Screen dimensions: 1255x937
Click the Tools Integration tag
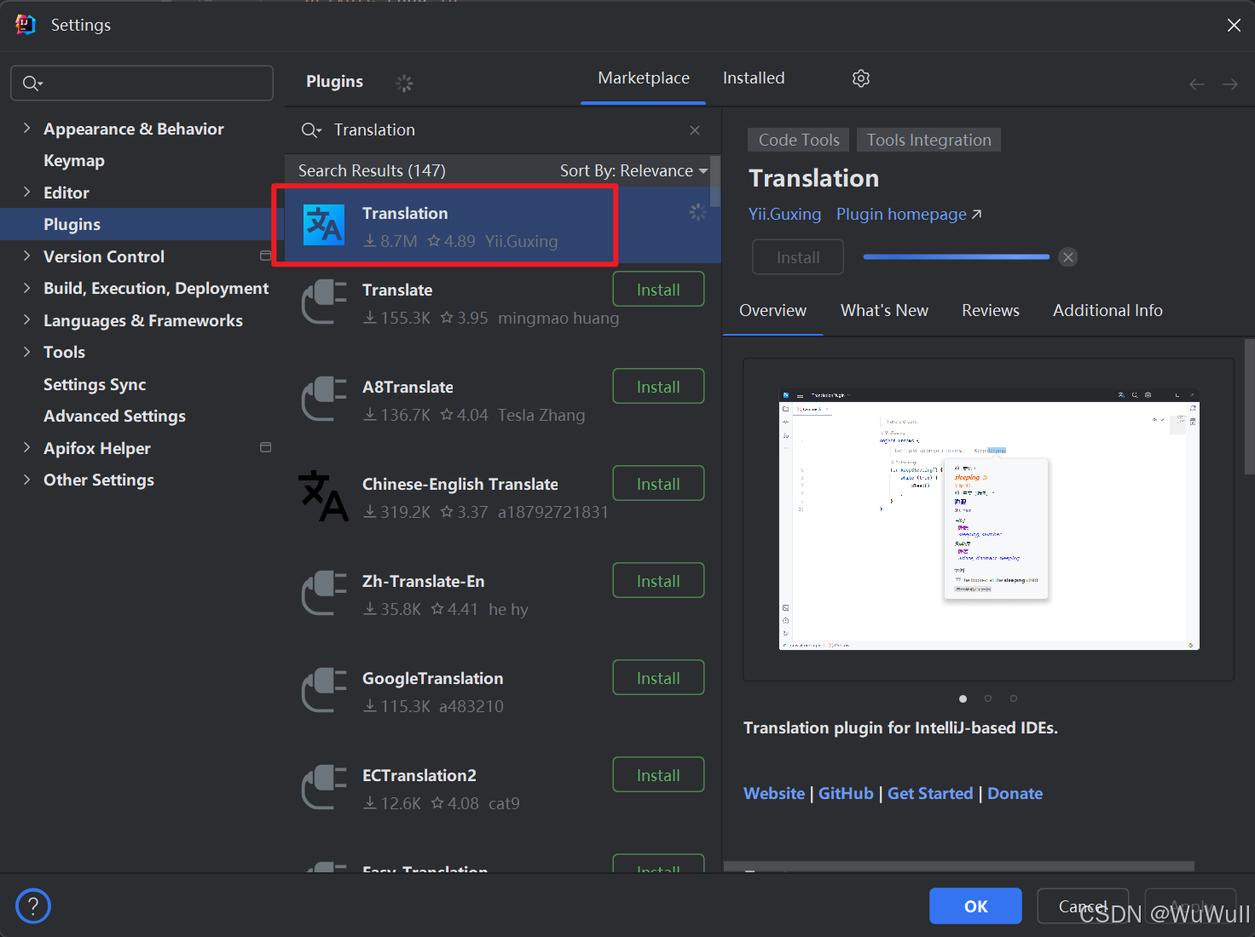(928, 140)
